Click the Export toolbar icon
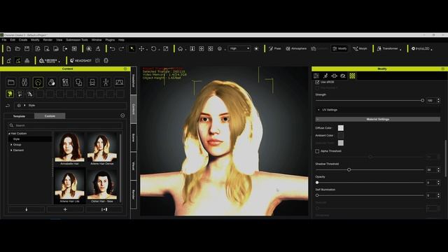This screenshot has height=252, width=448. click(65, 48)
